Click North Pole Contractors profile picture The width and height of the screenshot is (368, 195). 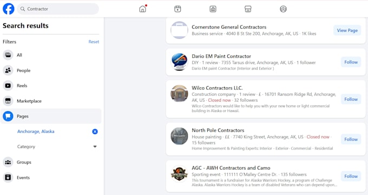179,136
